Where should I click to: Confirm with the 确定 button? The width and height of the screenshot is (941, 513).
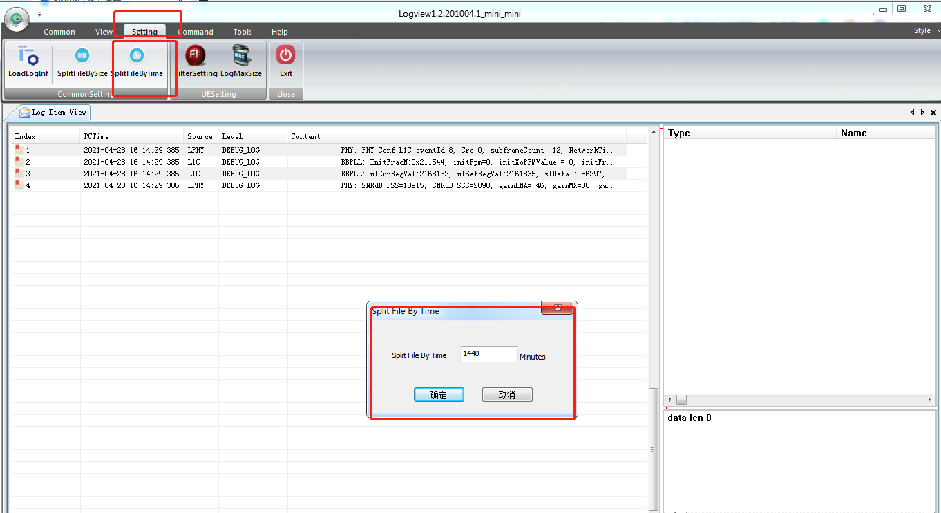tap(439, 395)
